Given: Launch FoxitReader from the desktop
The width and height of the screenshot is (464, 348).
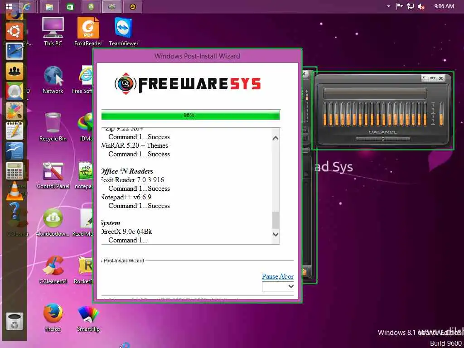Looking at the screenshot, I should click(x=88, y=31).
